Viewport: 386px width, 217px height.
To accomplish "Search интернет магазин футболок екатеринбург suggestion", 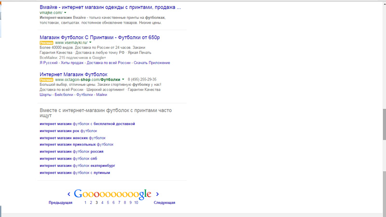I will [x=77, y=166].
